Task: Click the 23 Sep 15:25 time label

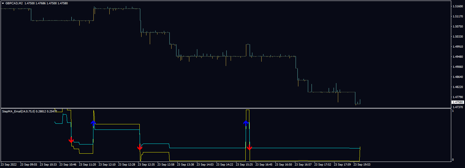Action: click(x=244, y=164)
